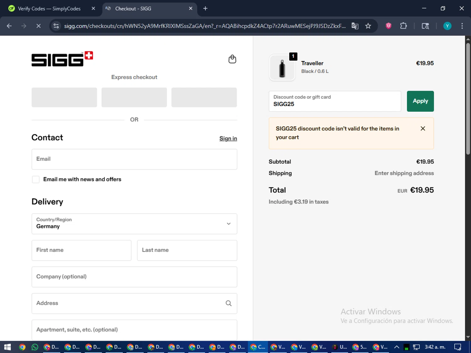Open the 5... taskbar window
The width and height of the screenshot is (471, 353).
(x=360, y=347)
